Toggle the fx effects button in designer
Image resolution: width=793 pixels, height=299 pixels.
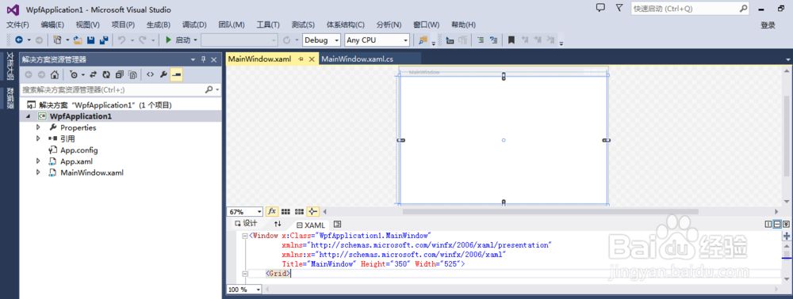click(x=272, y=211)
